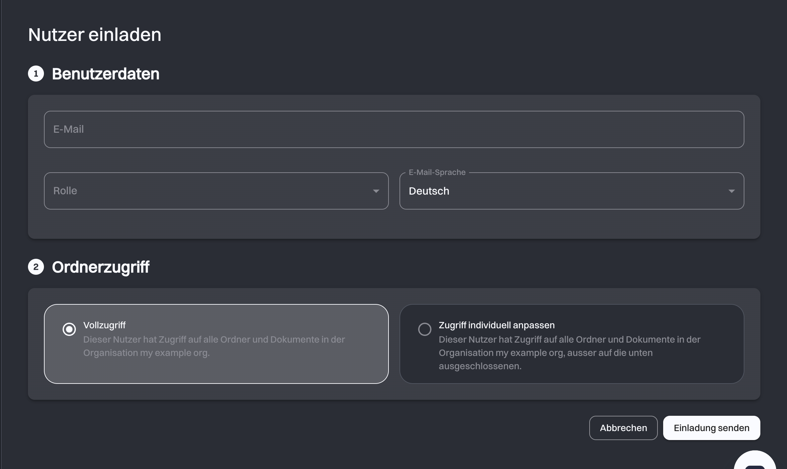Viewport: 787px width, 469px height.
Task: Click the Benutzerdaten section heading
Action: (x=106, y=74)
